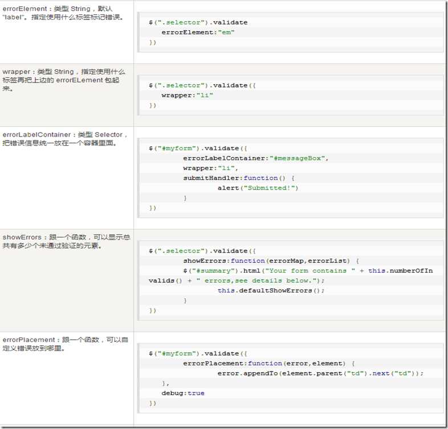This screenshot has height=429, width=448.
Task: Click the errorElement option description text
Action: 63,13
